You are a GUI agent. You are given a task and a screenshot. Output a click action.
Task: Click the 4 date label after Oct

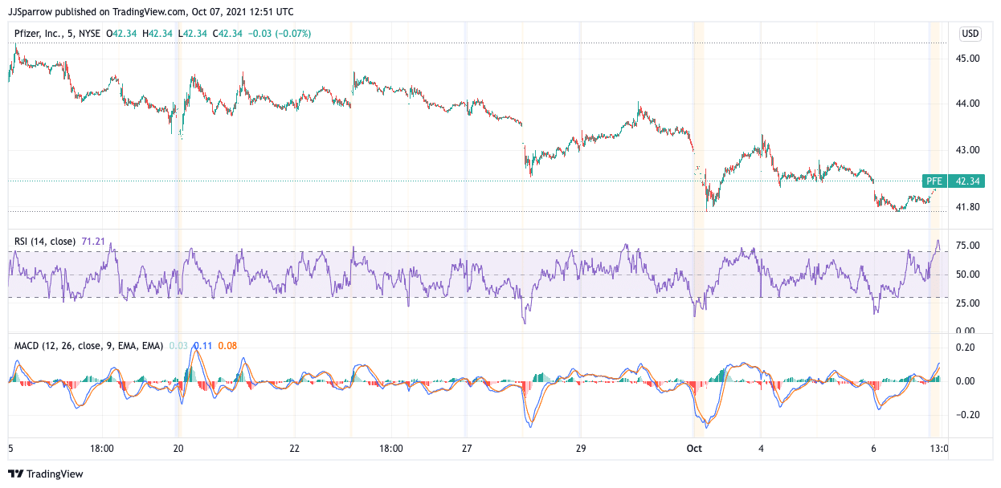tap(761, 449)
